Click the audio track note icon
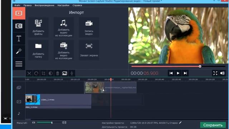 pyautogui.click(x=19, y=113)
